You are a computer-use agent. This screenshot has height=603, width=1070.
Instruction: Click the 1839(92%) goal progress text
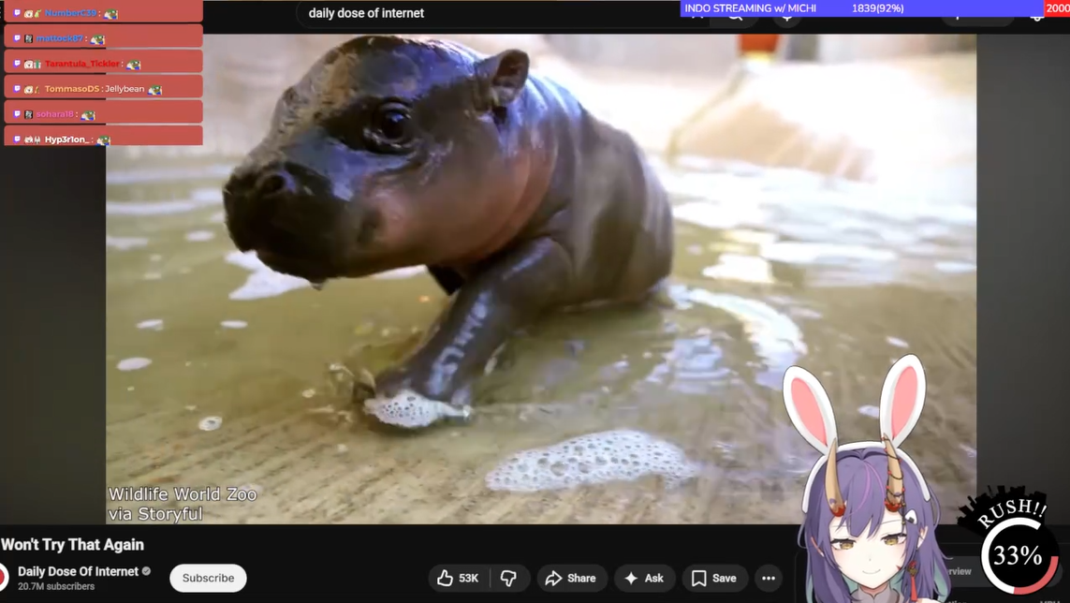tap(877, 8)
